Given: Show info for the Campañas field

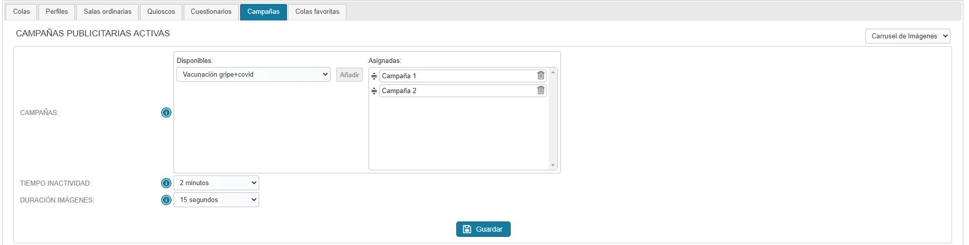Looking at the screenshot, I should (x=166, y=113).
